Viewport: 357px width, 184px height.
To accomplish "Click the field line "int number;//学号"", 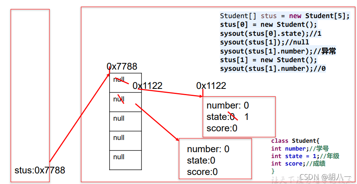I will tap(300, 149).
